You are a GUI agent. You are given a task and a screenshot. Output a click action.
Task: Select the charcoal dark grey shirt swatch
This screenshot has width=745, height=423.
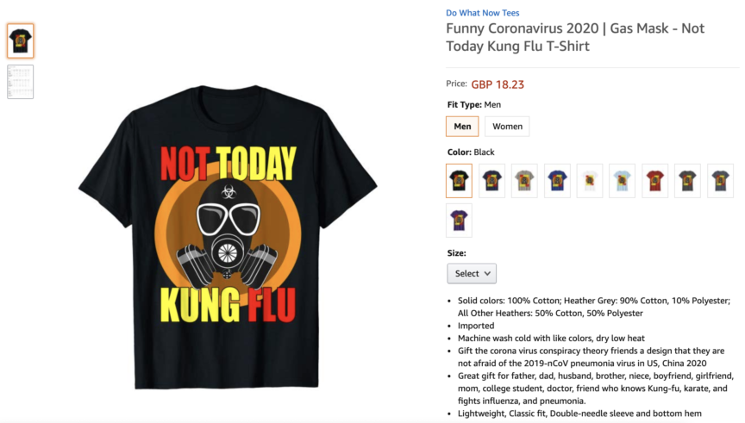(x=688, y=181)
